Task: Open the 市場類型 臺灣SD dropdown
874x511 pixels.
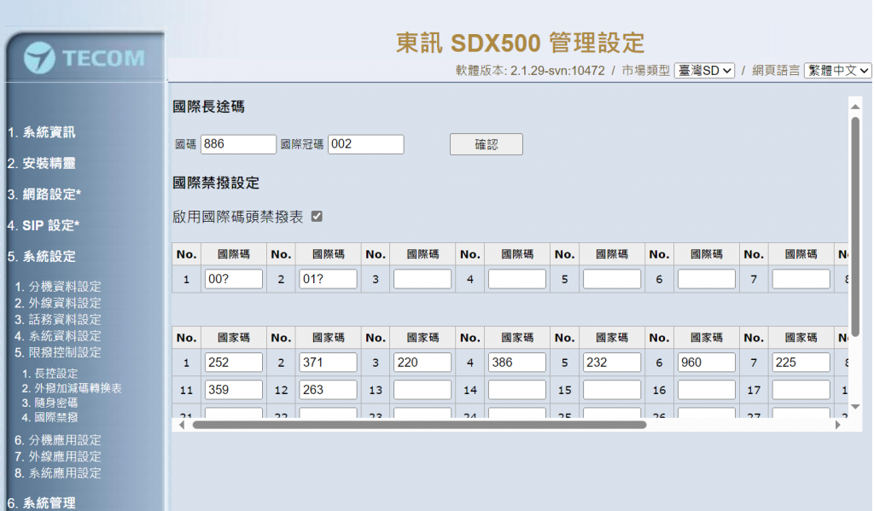Action: click(704, 71)
